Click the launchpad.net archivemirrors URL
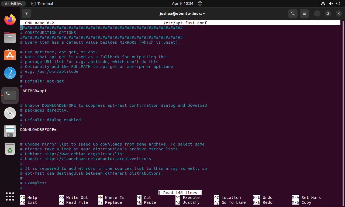The image size is (345, 207). 98,159
